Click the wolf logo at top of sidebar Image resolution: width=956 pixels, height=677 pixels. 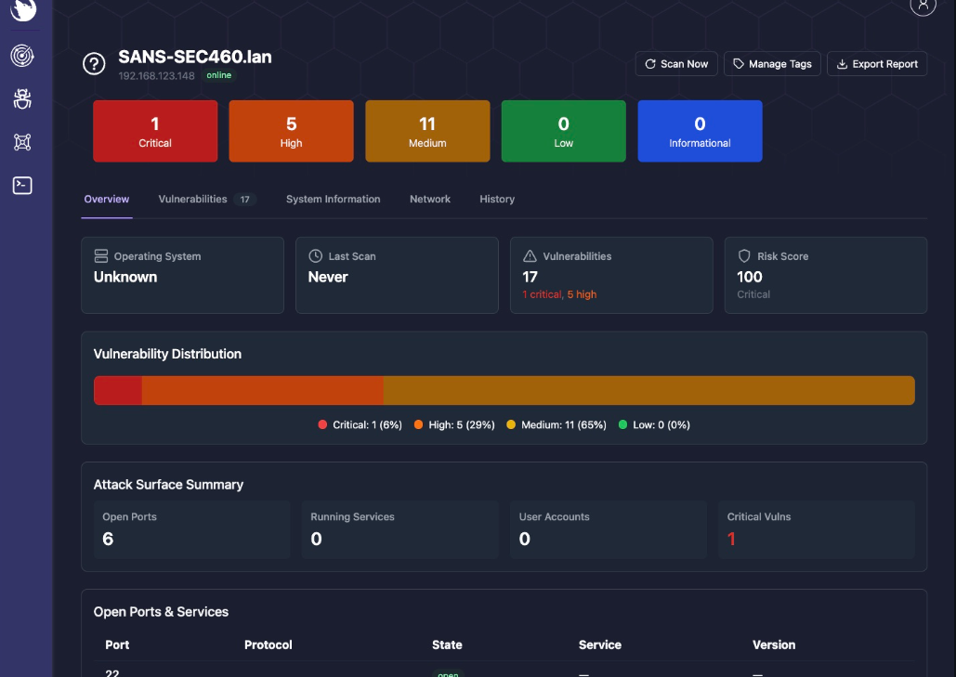click(x=22, y=9)
